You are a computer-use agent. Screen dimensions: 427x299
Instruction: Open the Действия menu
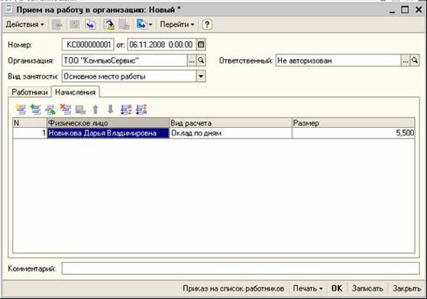click(x=24, y=24)
